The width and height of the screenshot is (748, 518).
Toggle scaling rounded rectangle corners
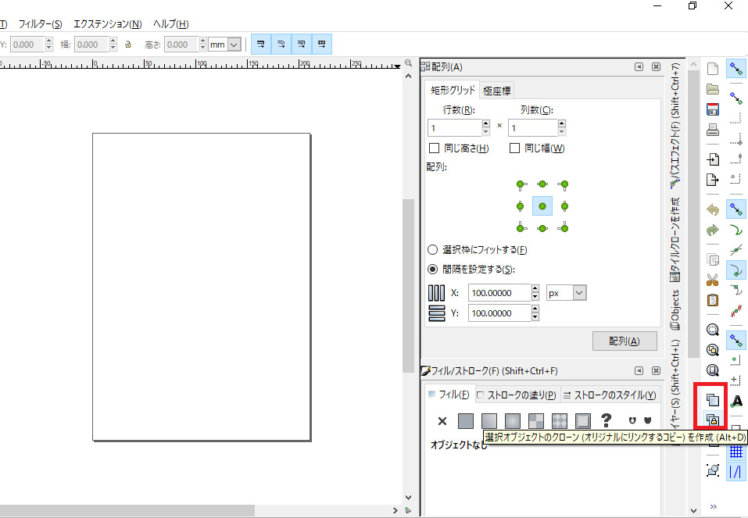pos(281,45)
